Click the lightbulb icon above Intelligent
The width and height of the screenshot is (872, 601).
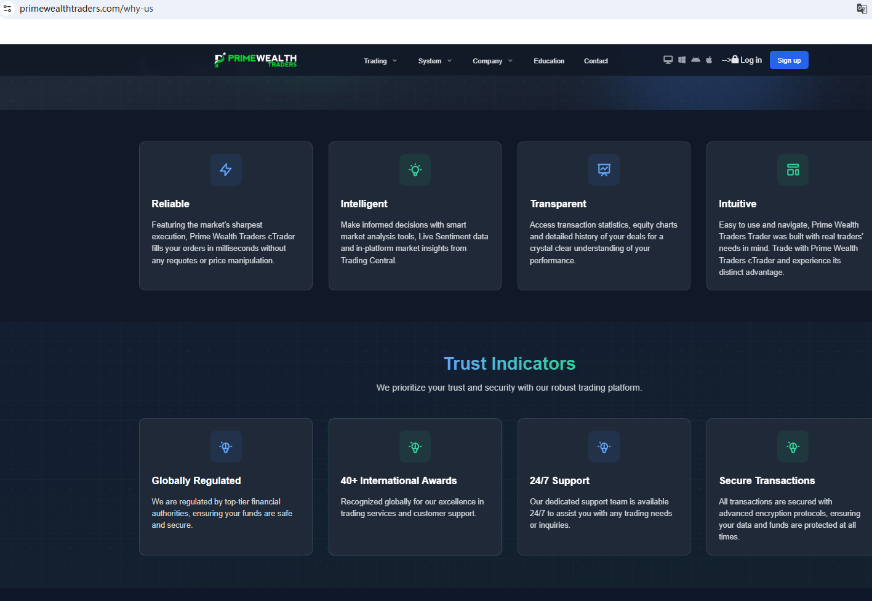tap(415, 170)
